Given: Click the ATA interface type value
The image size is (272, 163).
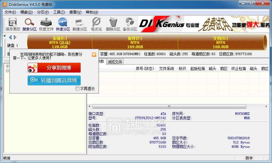Looking at the screenshot, I should point(163,114).
